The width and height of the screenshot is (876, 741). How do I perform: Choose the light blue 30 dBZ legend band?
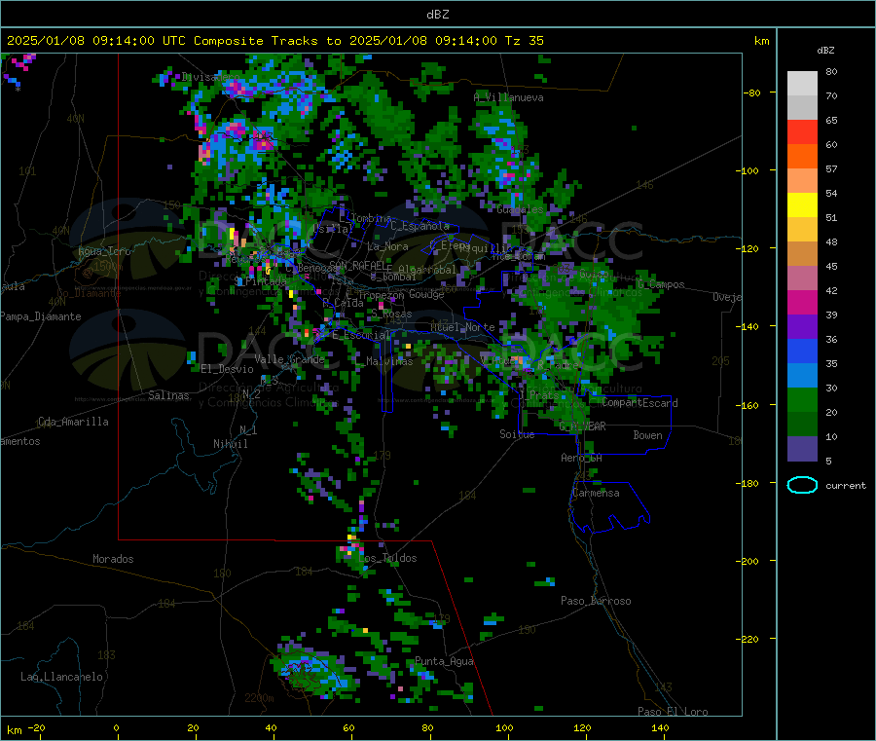click(802, 376)
